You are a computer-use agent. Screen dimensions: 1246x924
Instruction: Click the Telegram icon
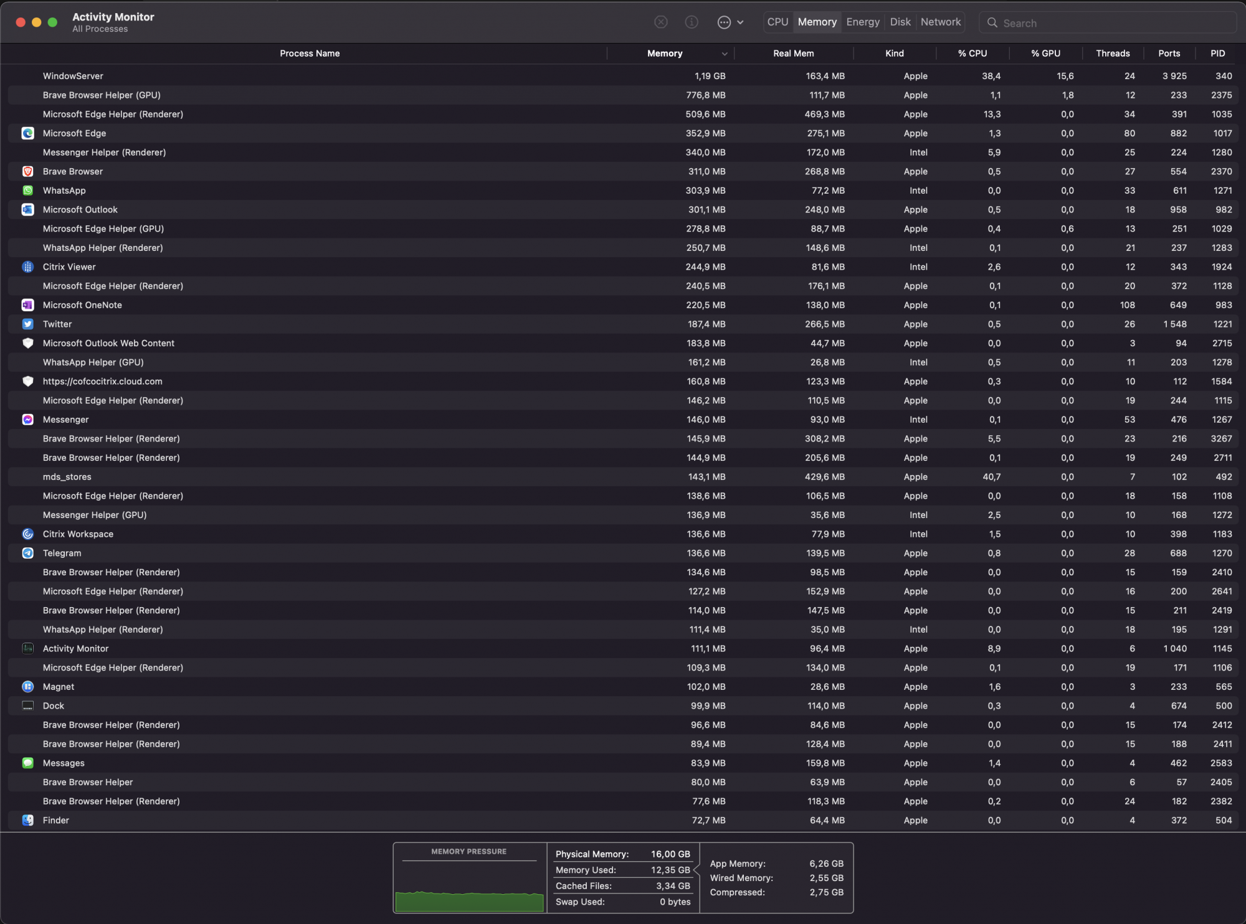(27, 553)
